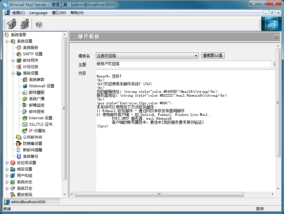Image resolution: width=284 pixels, height=214 pixels.
Task: Expand the 反垃圾设置 tree node
Action: pyautogui.click(x=7, y=163)
